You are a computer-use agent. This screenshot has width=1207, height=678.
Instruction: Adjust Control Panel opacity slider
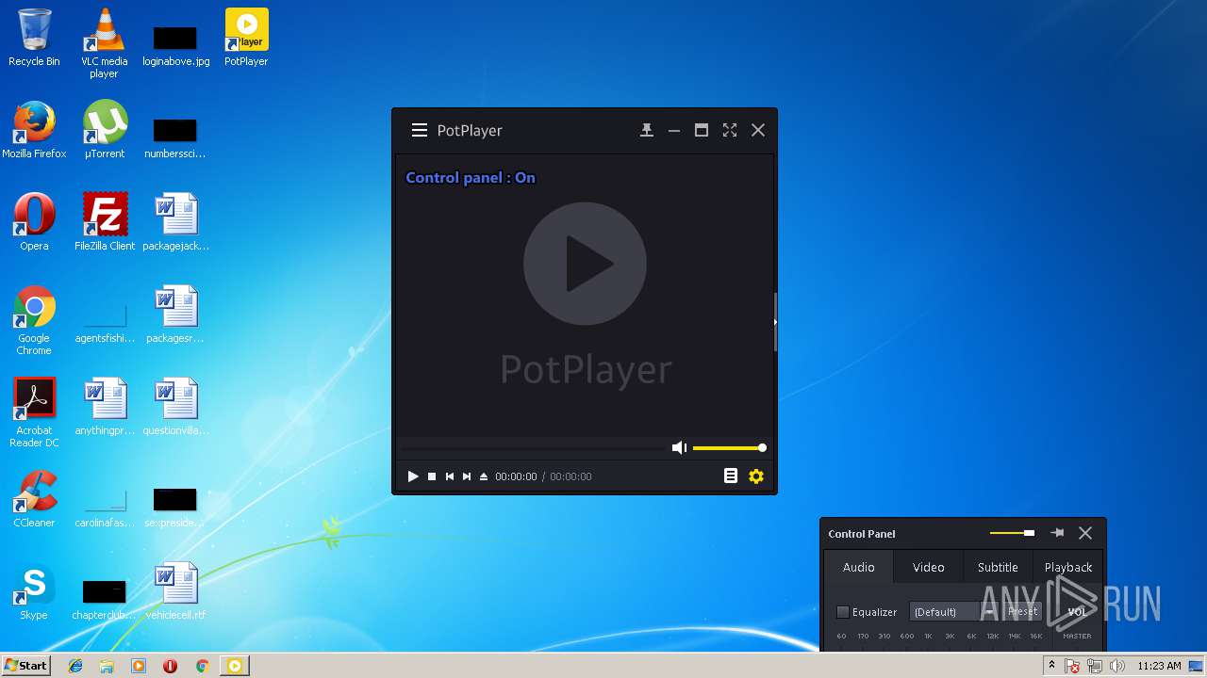pyautogui.click(x=1013, y=533)
